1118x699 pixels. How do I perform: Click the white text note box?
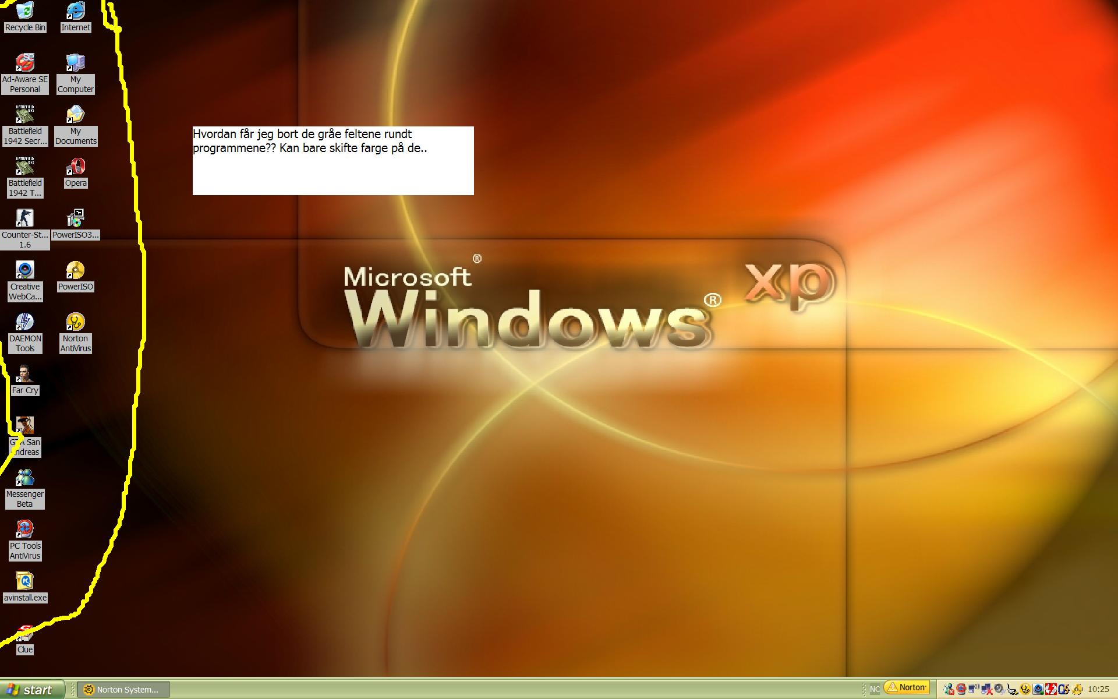333,161
